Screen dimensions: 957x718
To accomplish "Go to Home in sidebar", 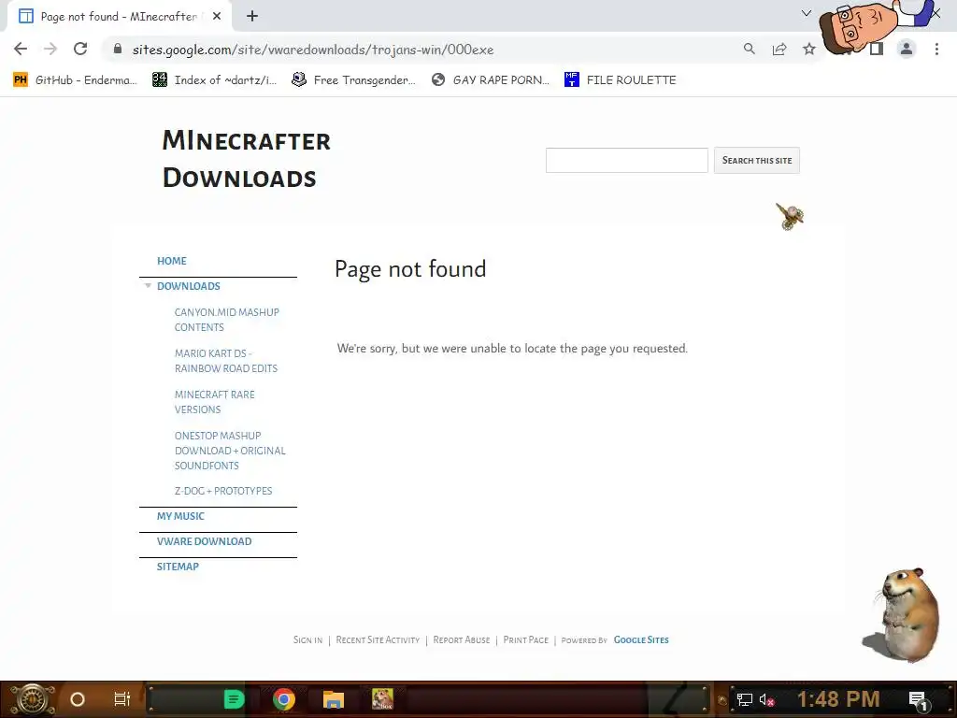I will tap(172, 261).
